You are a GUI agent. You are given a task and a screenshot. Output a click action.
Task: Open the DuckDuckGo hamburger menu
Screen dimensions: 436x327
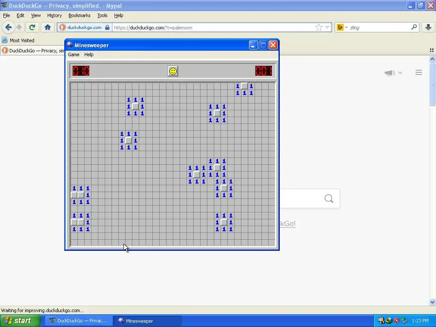(x=419, y=72)
